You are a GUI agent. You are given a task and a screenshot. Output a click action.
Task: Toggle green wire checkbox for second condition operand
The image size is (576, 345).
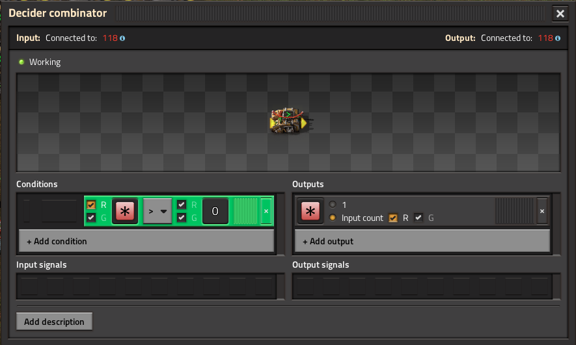click(x=182, y=218)
